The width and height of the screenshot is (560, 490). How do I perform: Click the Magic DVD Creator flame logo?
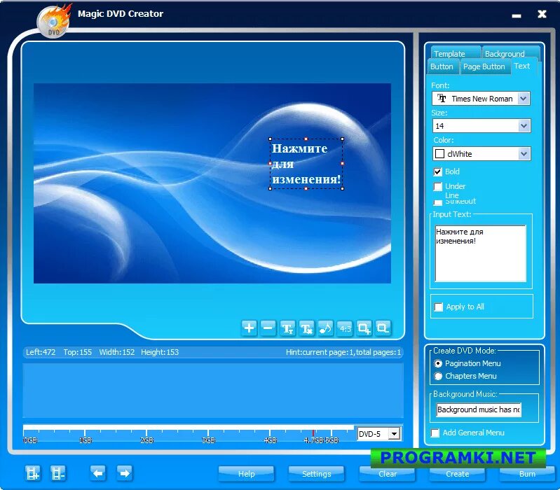54,22
